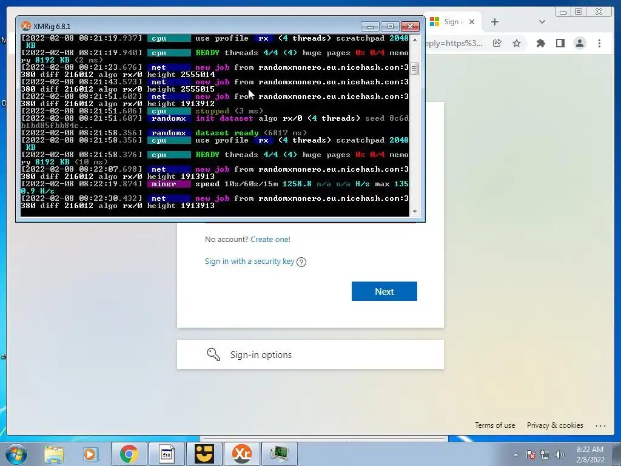Close the Sign in browser tab

[x=472, y=22]
